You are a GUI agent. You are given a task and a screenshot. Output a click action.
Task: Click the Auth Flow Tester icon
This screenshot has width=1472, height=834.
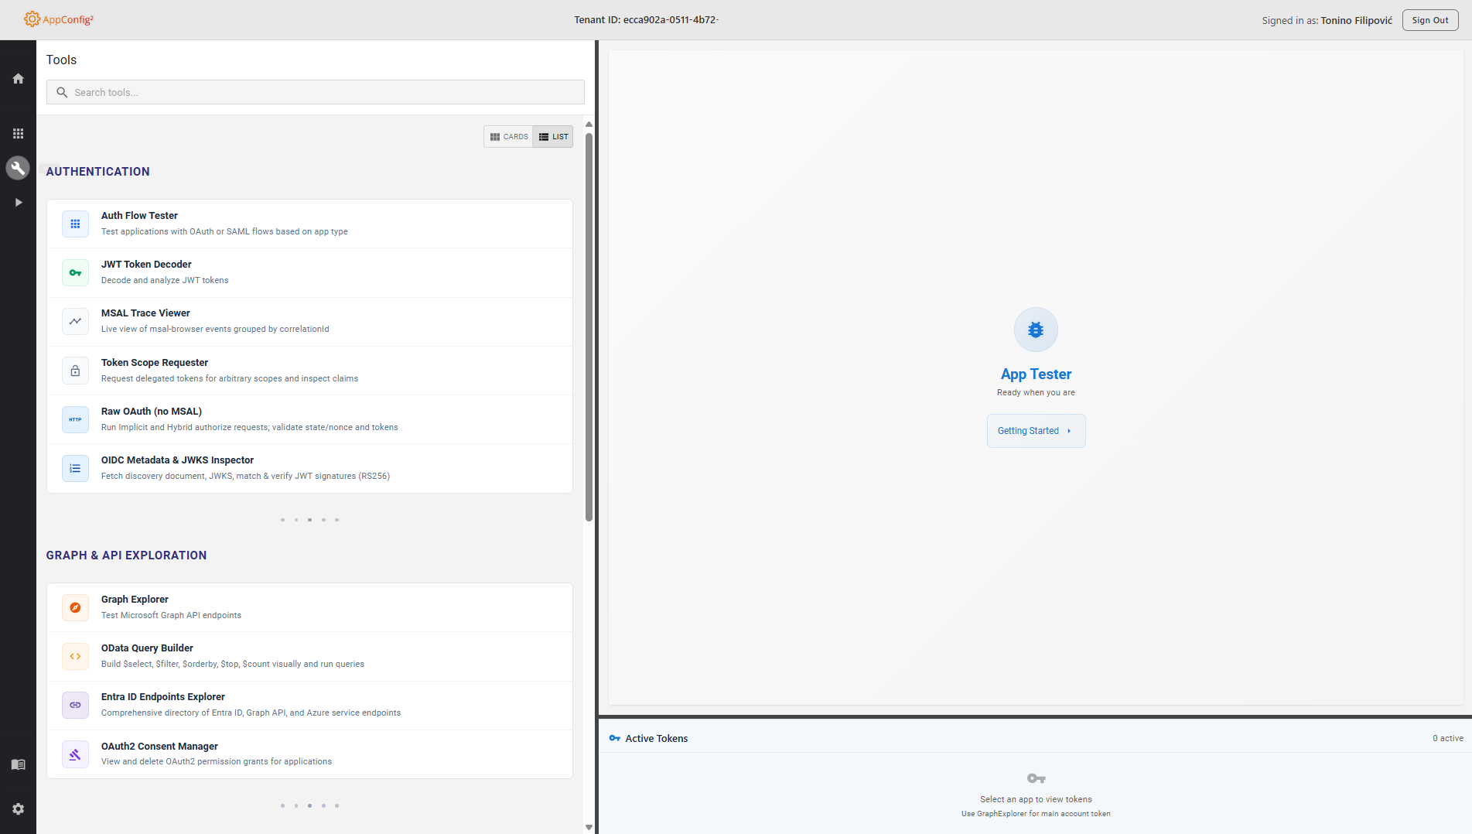(75, 224)
